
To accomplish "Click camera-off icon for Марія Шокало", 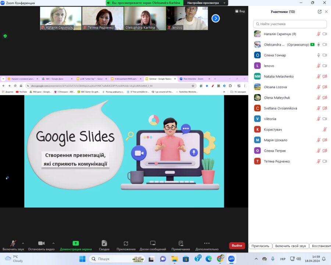I will coord(325,140).
